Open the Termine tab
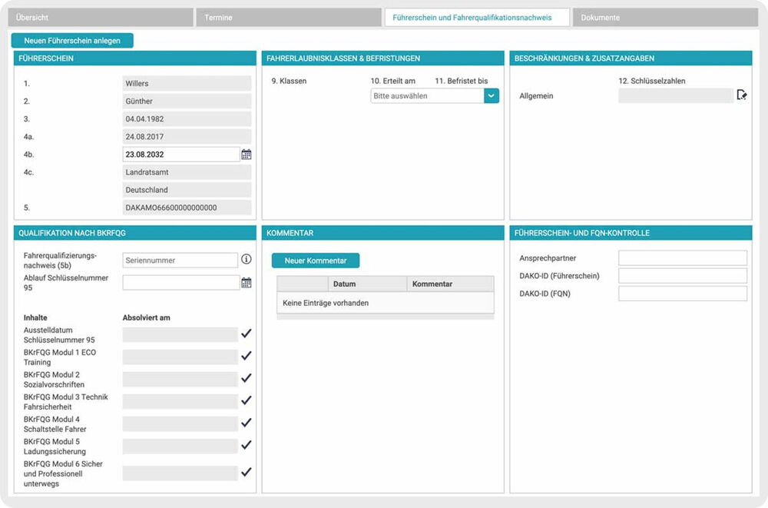Screen dimensions: 768x508 coord(289,18)
